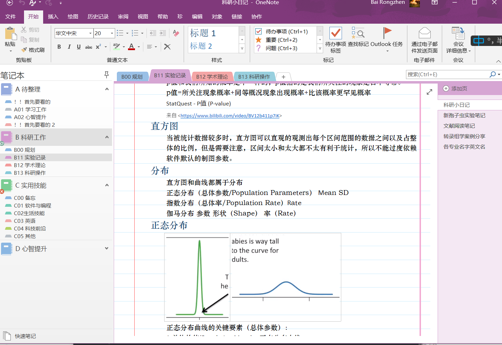The image size is (502, 345).
Task: Select the normal distribution curve image
Action: pos(253,277)
